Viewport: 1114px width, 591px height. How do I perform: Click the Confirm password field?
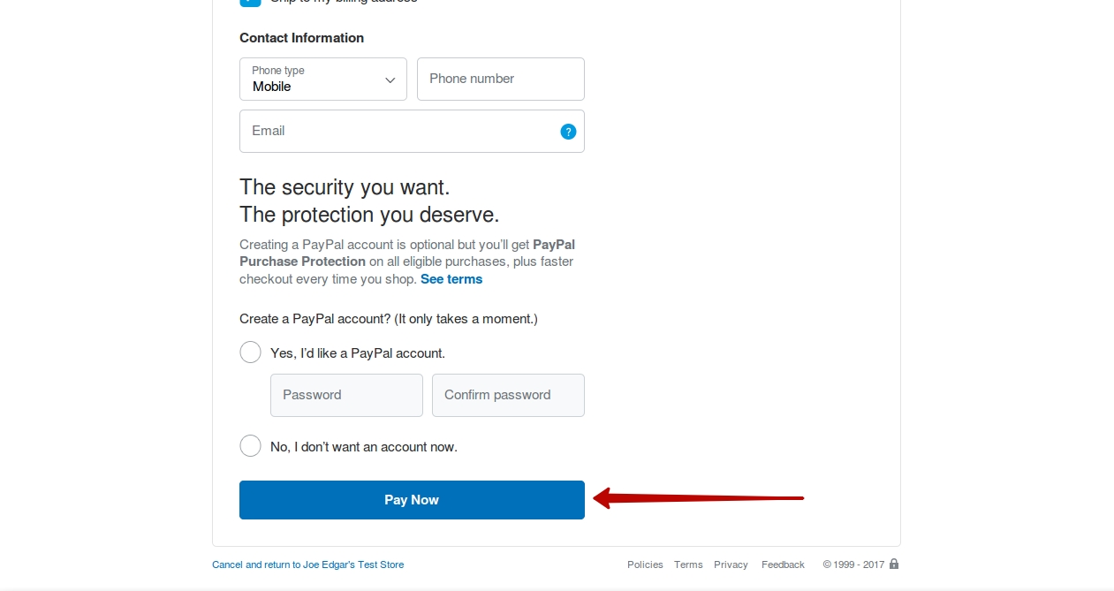pos(508,395)
